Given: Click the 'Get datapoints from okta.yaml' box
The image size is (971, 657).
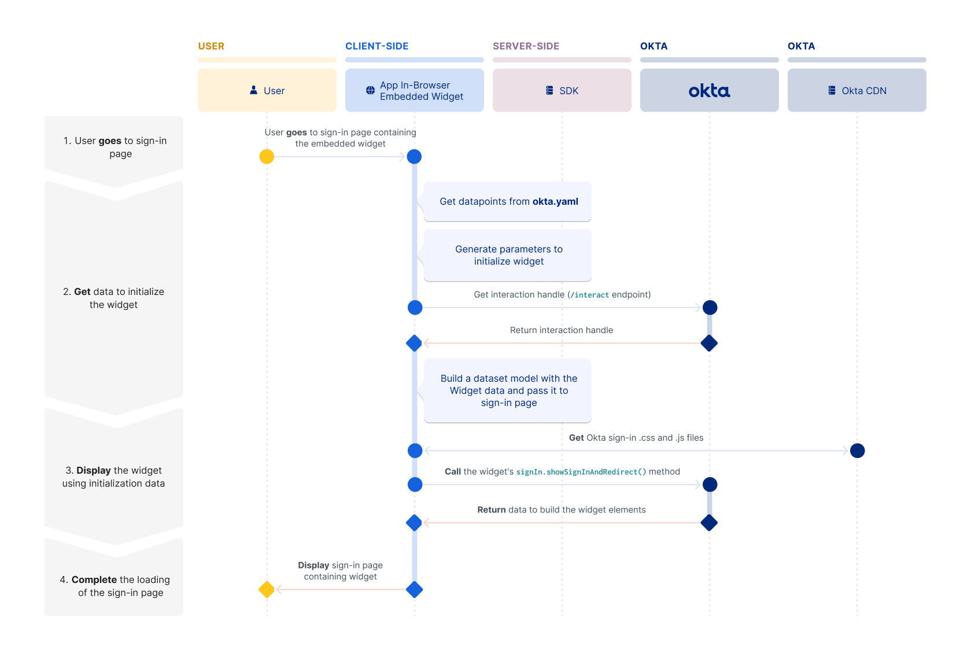Looking at the screenshot, I should pos(508,201).
